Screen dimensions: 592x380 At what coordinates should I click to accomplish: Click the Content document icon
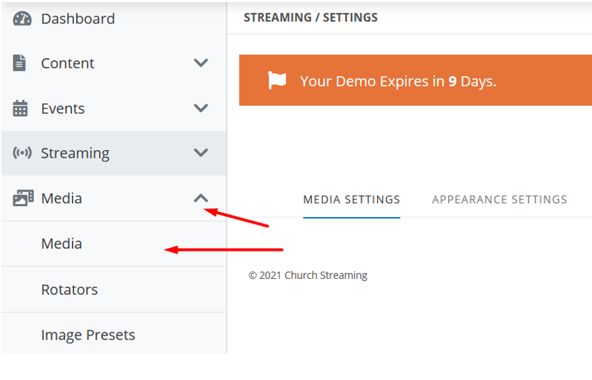point(21,63)
